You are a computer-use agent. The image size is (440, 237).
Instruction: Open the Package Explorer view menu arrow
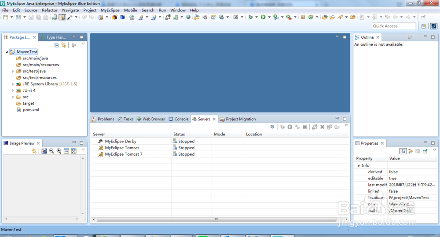(x=83, y=44)
